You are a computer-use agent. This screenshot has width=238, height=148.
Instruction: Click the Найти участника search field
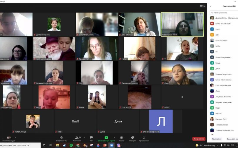225,13
